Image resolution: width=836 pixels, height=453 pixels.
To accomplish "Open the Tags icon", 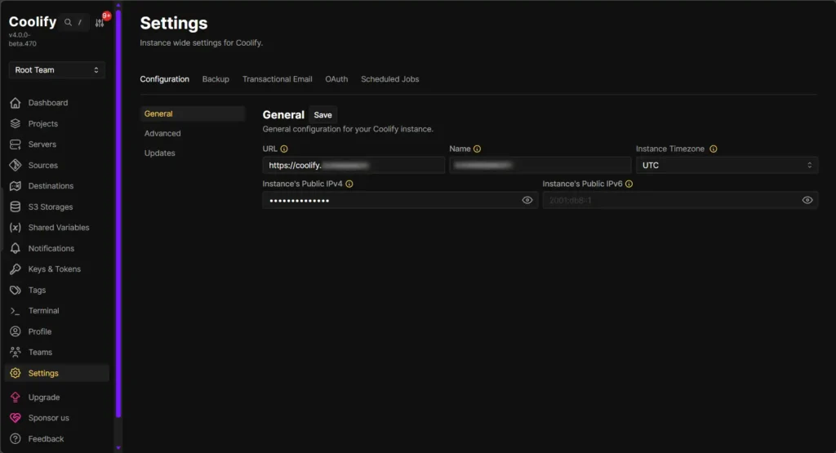I will coord(16,290).
